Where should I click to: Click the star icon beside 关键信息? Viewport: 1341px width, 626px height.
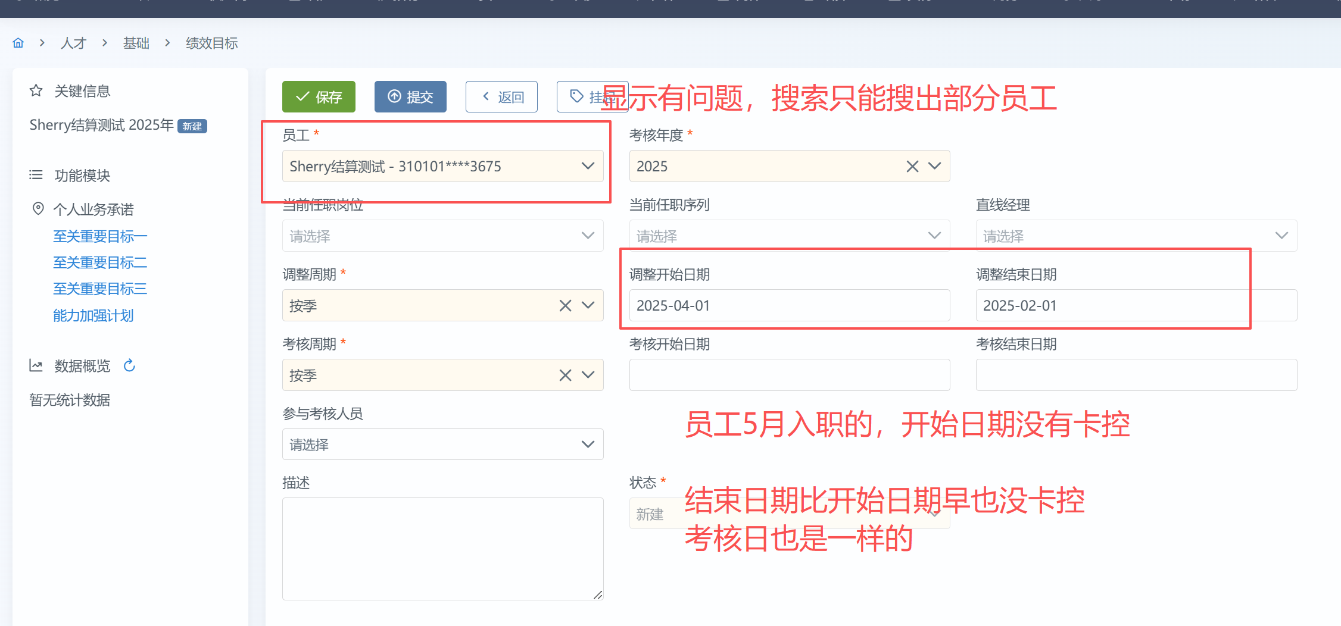[36, 90]
